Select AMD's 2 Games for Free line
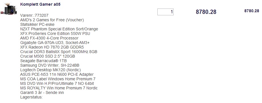The height and width of the screenshot is (103, 262). 52,20
